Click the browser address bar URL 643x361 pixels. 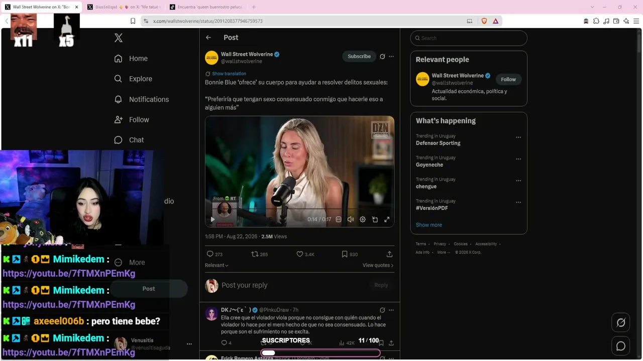pos(208,21)
